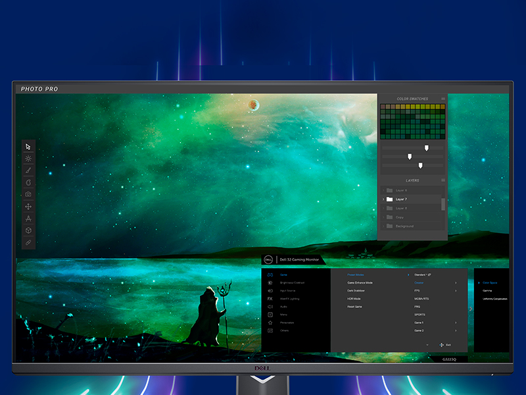Activate the four-arrow move tool
526x395 pixels.
[x=28, y=206]
